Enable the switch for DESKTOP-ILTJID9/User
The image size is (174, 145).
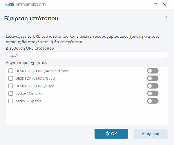click(x=153, y=86)
